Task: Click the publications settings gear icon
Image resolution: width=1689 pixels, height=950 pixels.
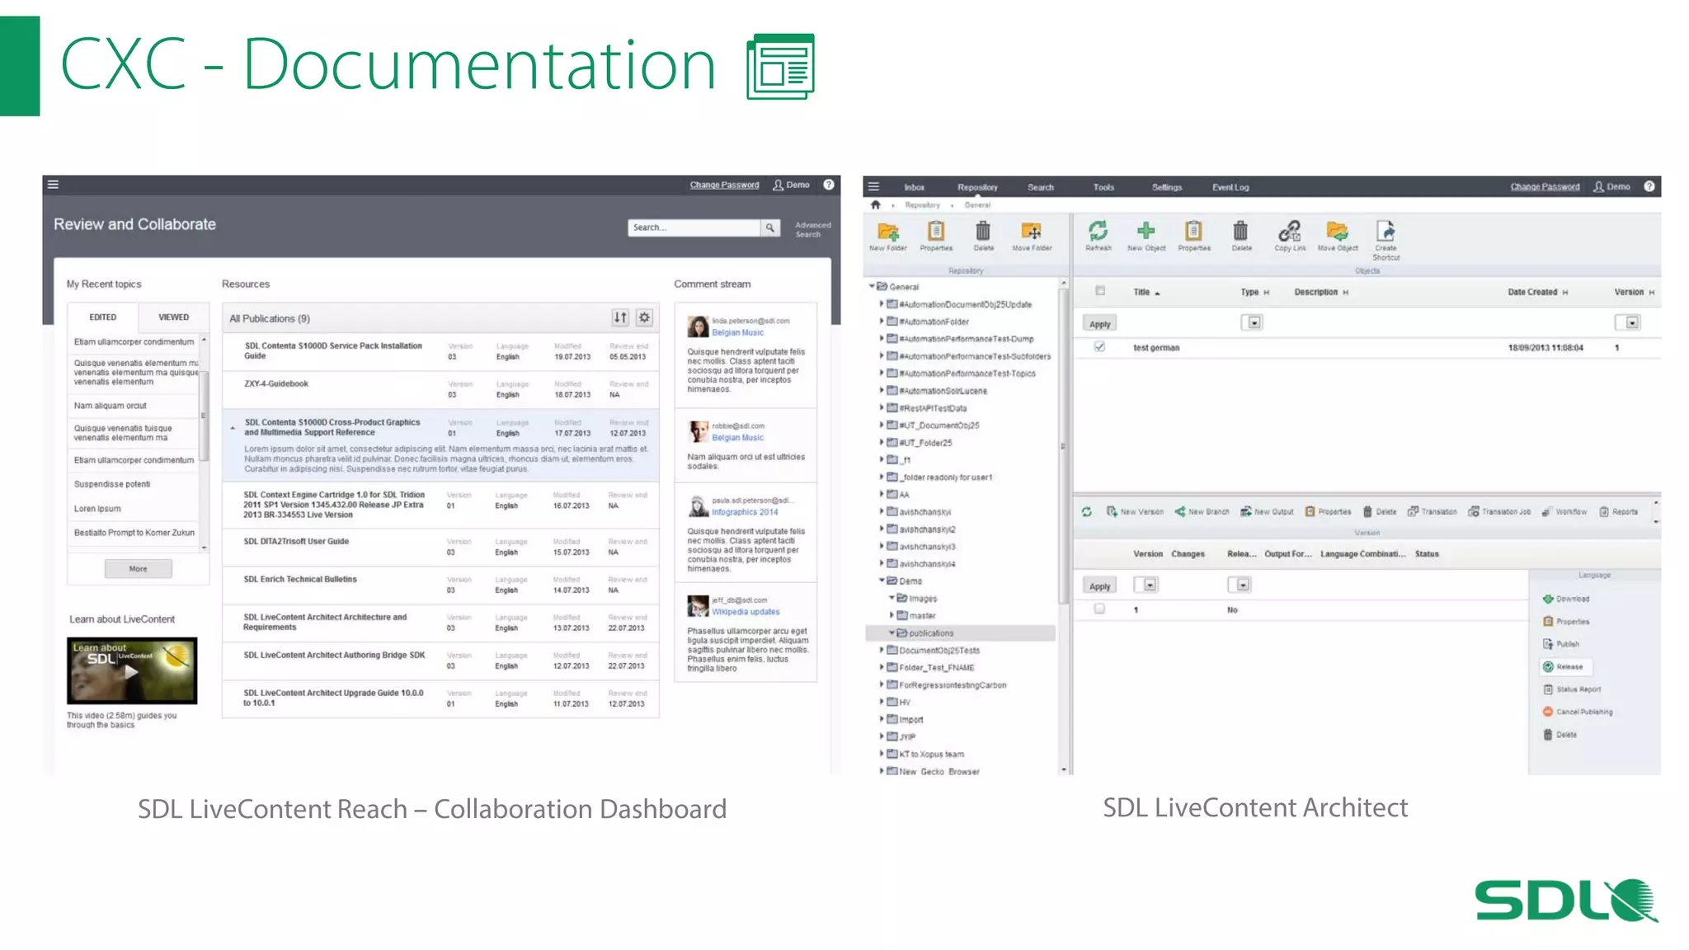Action: point(645,317)
